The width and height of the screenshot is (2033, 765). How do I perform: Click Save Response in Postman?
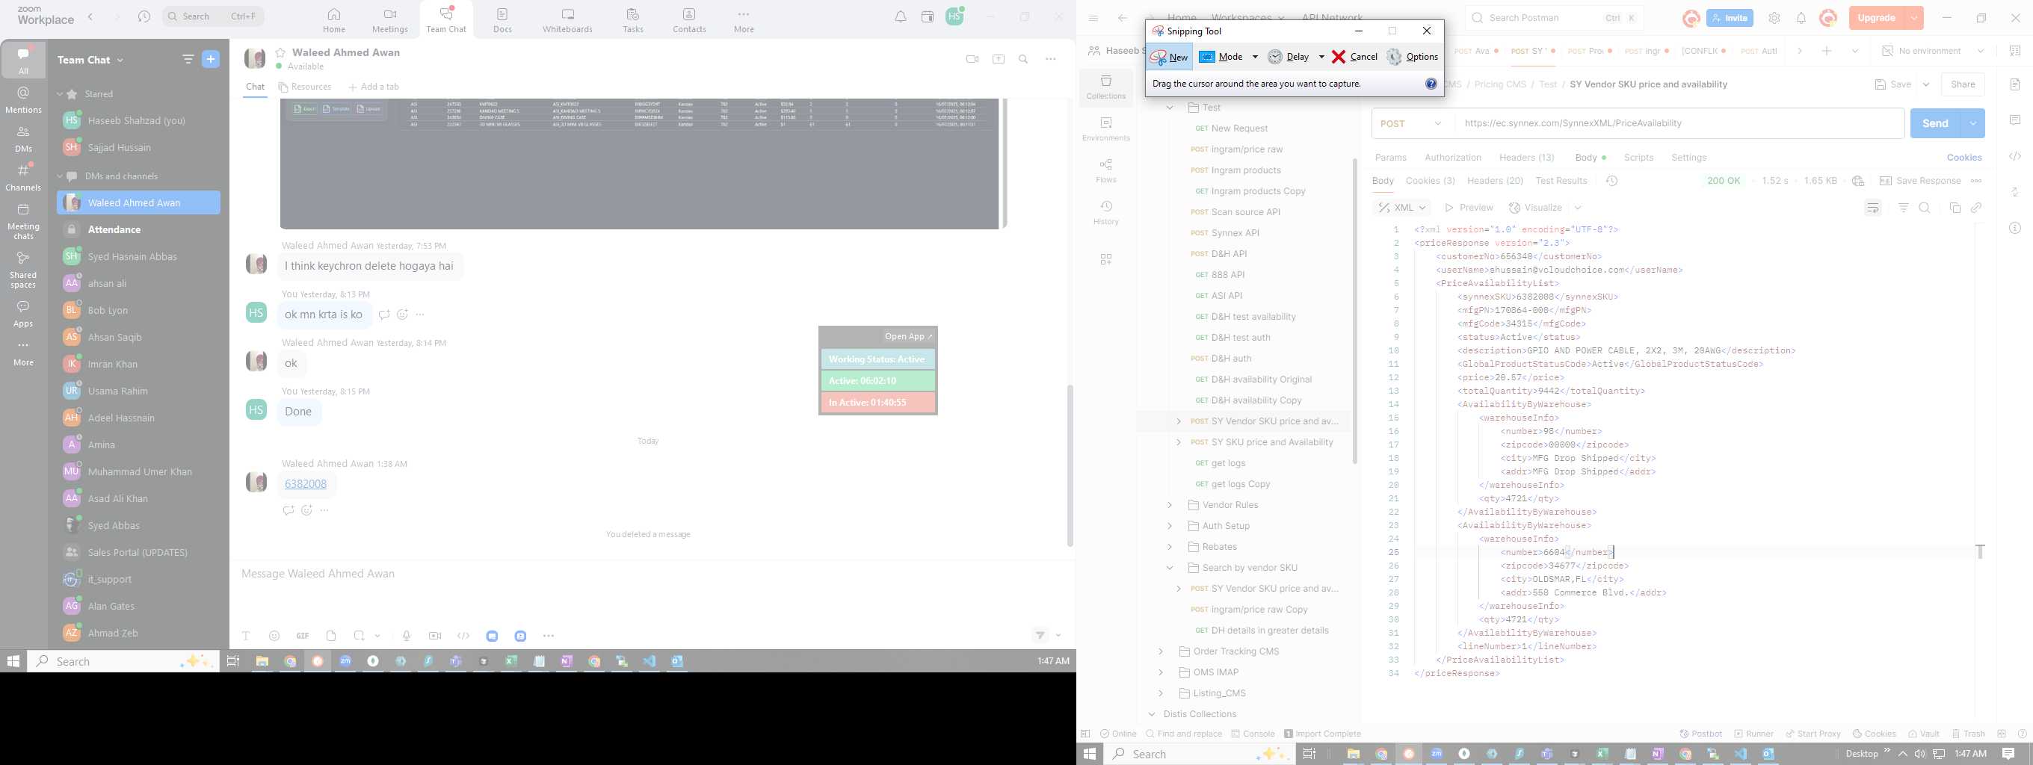click(x=1920, y=181)
